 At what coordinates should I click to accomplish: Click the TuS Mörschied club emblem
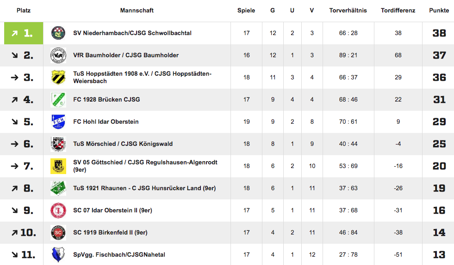tap(58, 144)
